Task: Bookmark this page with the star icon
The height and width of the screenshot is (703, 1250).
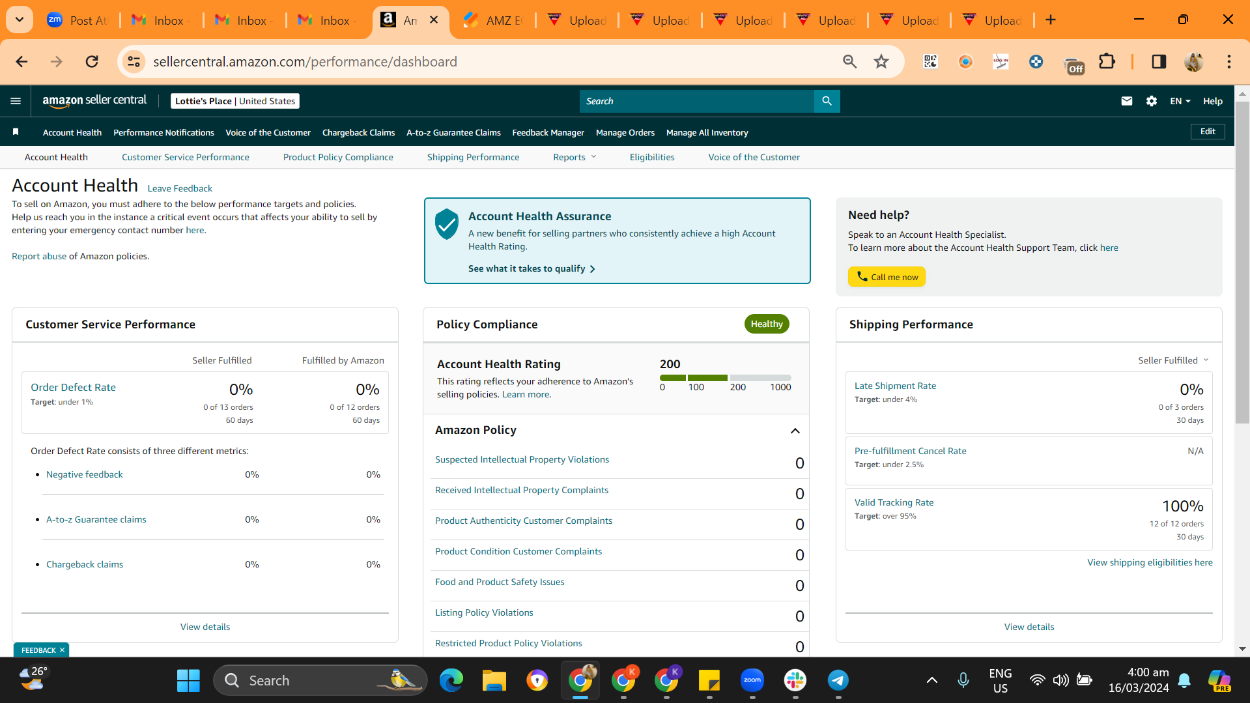Action: point(881,61)
